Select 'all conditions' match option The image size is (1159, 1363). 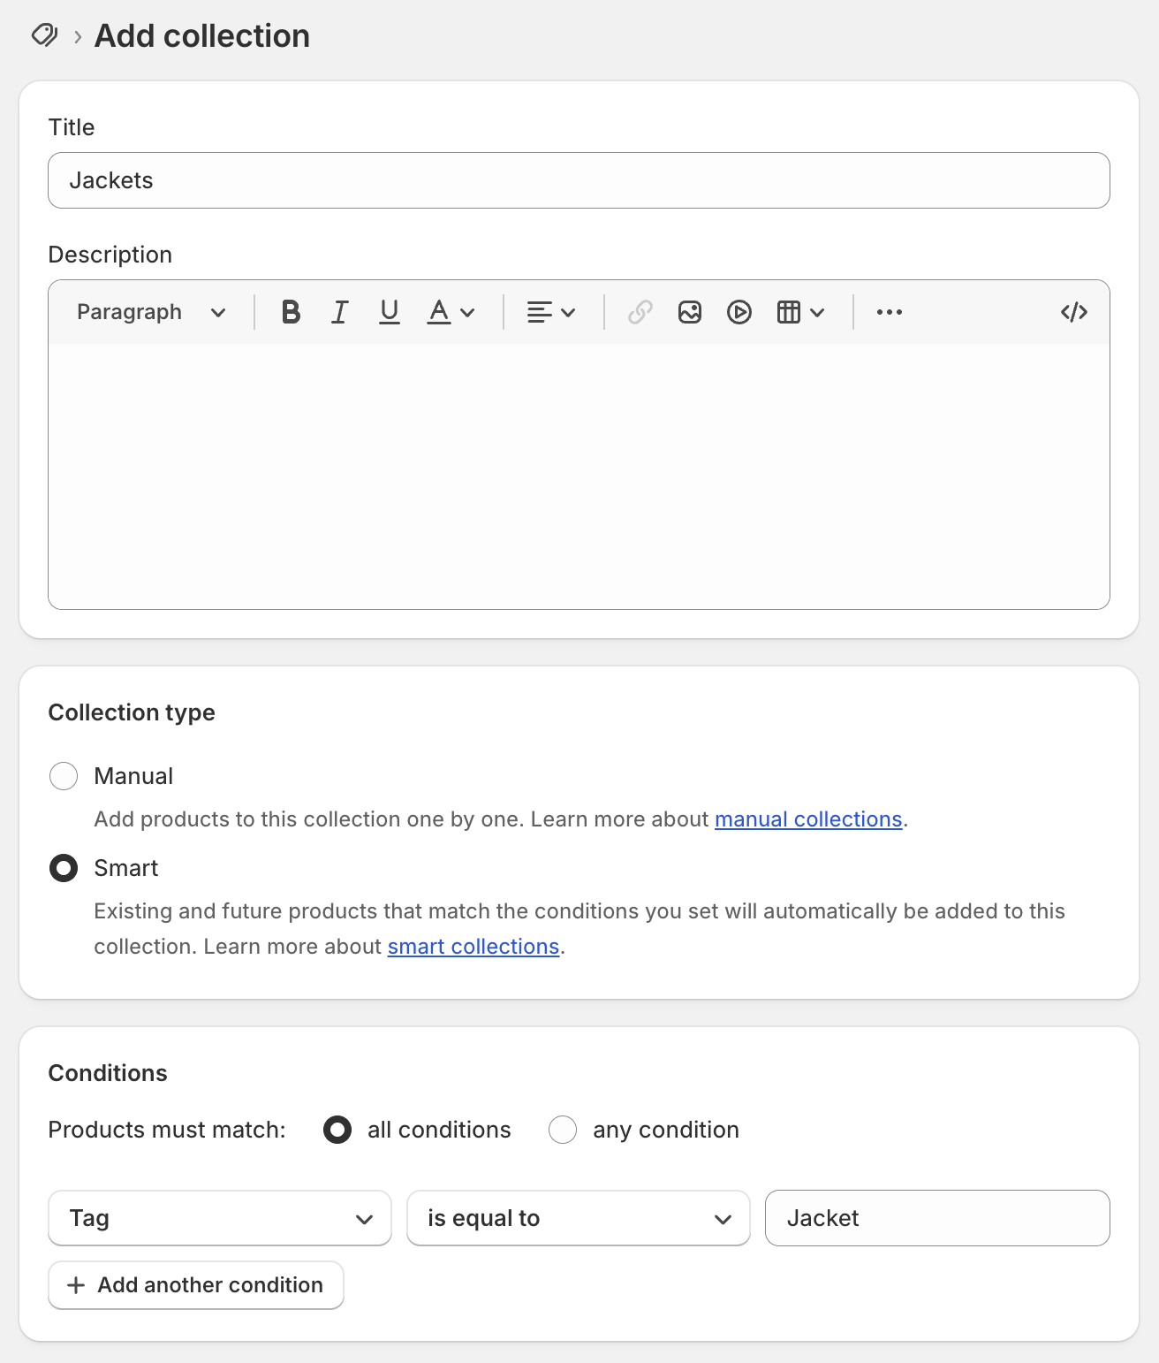337,1130
